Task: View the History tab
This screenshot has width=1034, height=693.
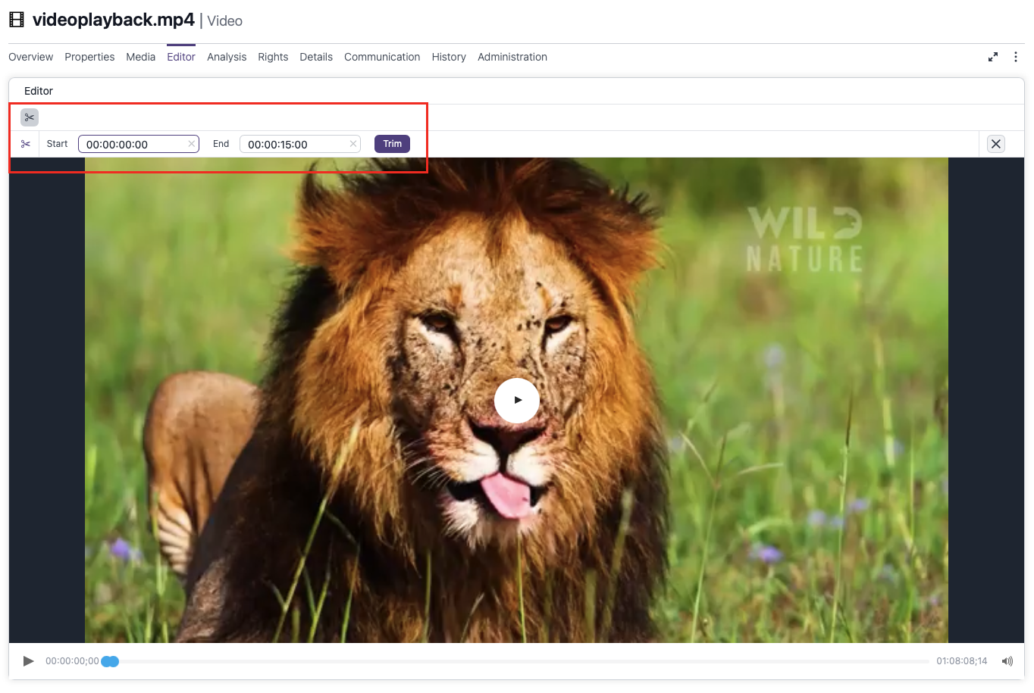Action: [x=449, y=57]
